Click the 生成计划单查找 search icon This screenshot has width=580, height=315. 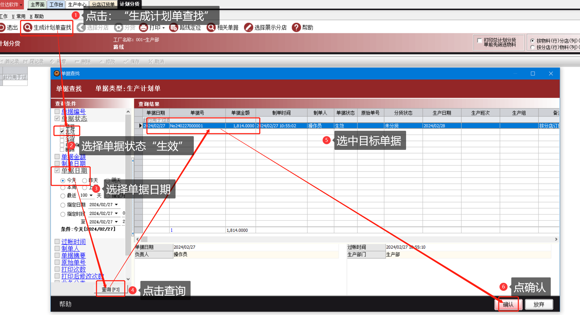[x=27, y=27]
